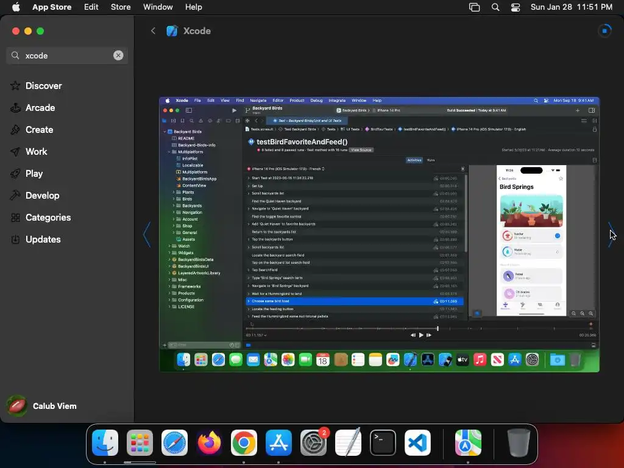The width and height of the screenshot is (624, 468).
Task: Click the search field containing xcode
Action: (x=67, y=55)
